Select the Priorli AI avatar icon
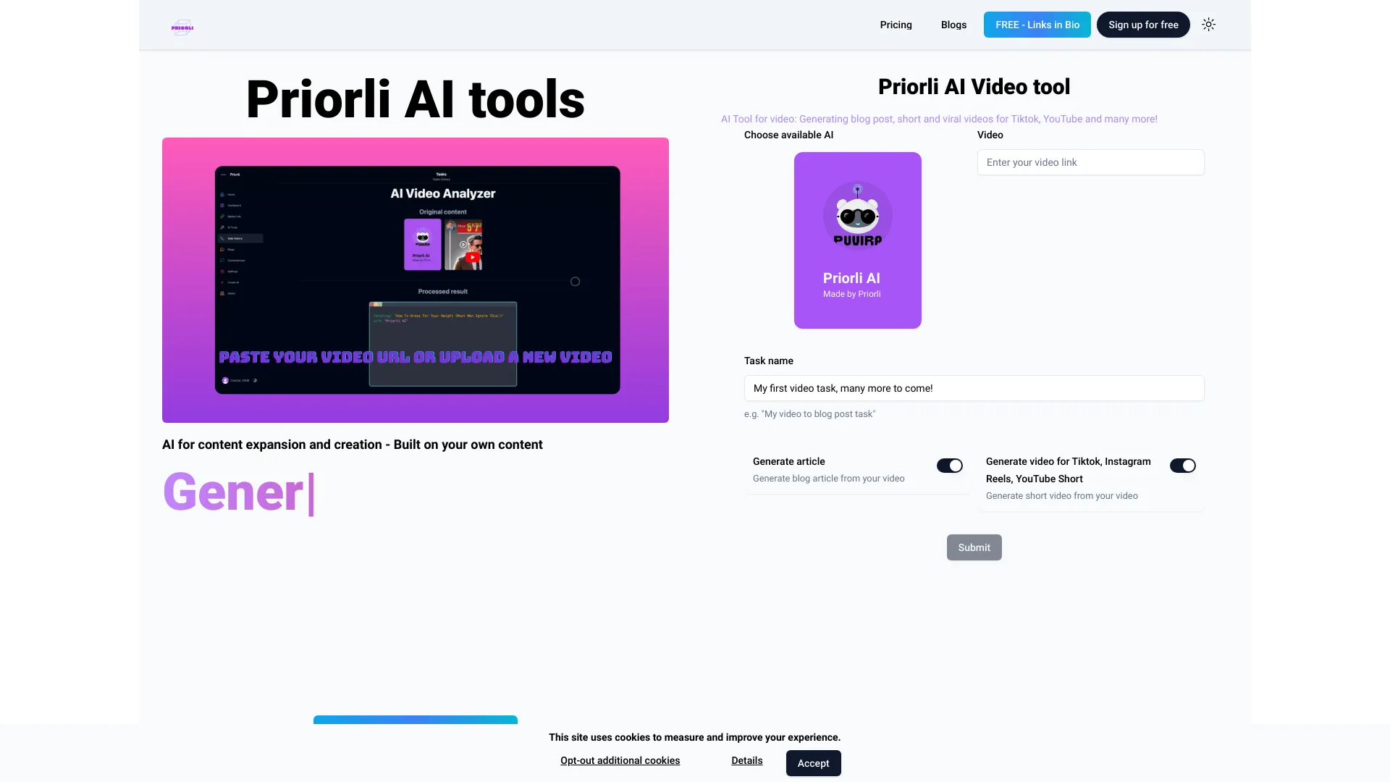Viewport: 1390px width, 782px height. pos(857,215)
